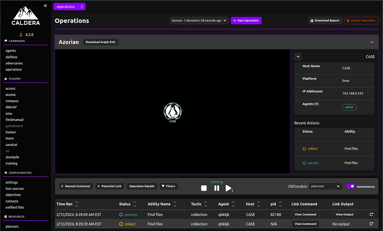Image resolution: width=383 pixels, height=231 pixels.
Task: Click the qbkkjk agent tag
Action: coord(349,107)
